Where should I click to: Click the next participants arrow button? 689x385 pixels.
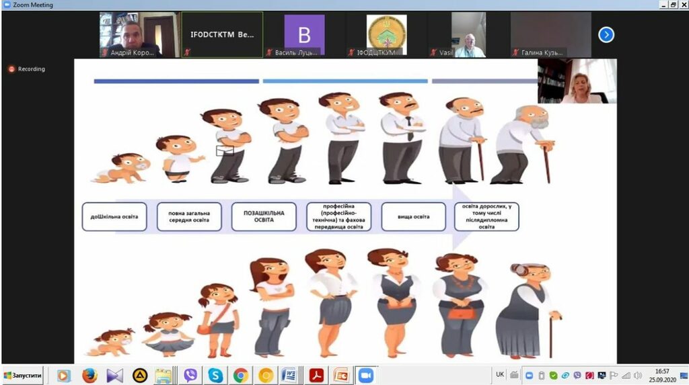(x=606, y=34)
